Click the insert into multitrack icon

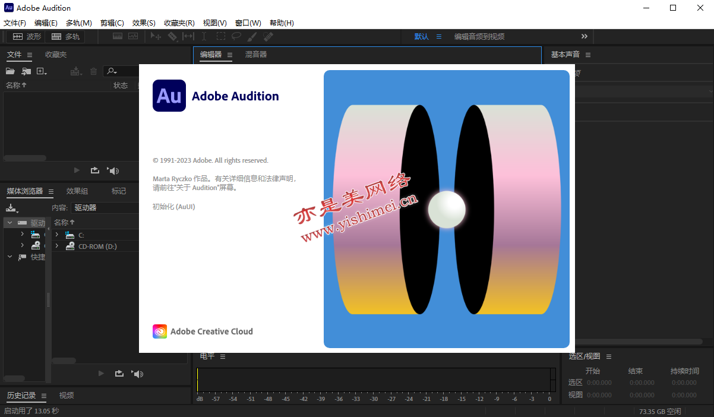coord(75,71)
